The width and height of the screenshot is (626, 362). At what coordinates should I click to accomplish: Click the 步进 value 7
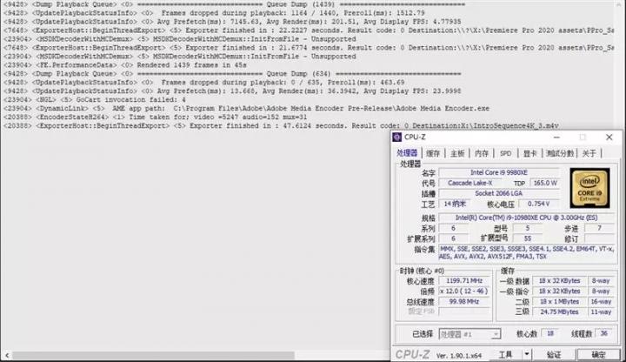599,228
